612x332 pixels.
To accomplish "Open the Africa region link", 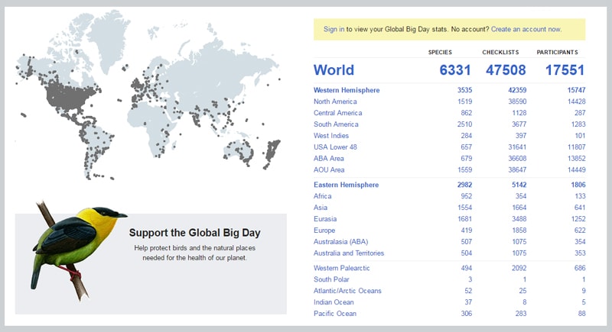I will click(323, 196).
